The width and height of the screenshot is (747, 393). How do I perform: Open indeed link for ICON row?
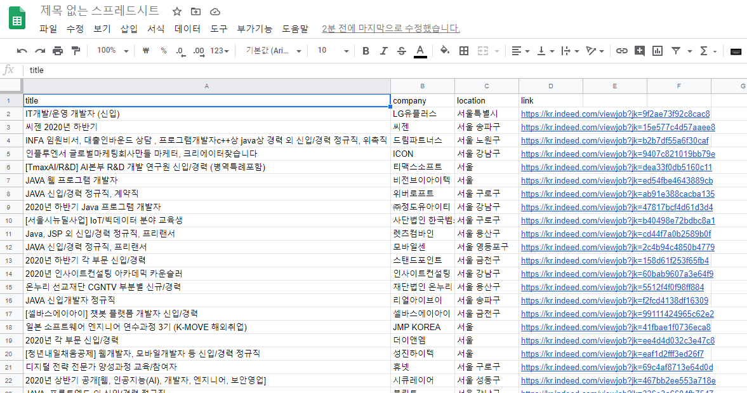[x=618, y=154]
